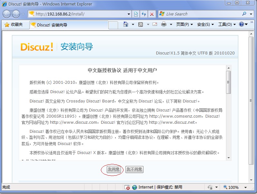This screenshot has height=194, width=257.
Task: Click the http://www.comsenz.com text
Action: (175, 116)
